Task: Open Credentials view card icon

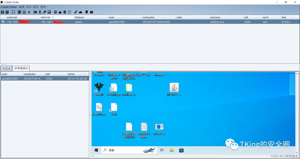Action: [35, 12]
